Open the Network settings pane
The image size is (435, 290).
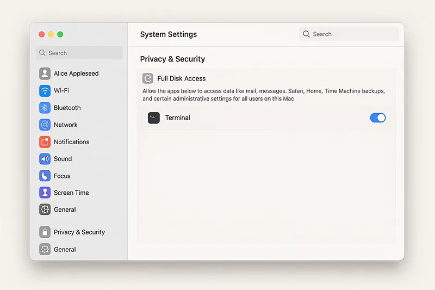point(65,125)
